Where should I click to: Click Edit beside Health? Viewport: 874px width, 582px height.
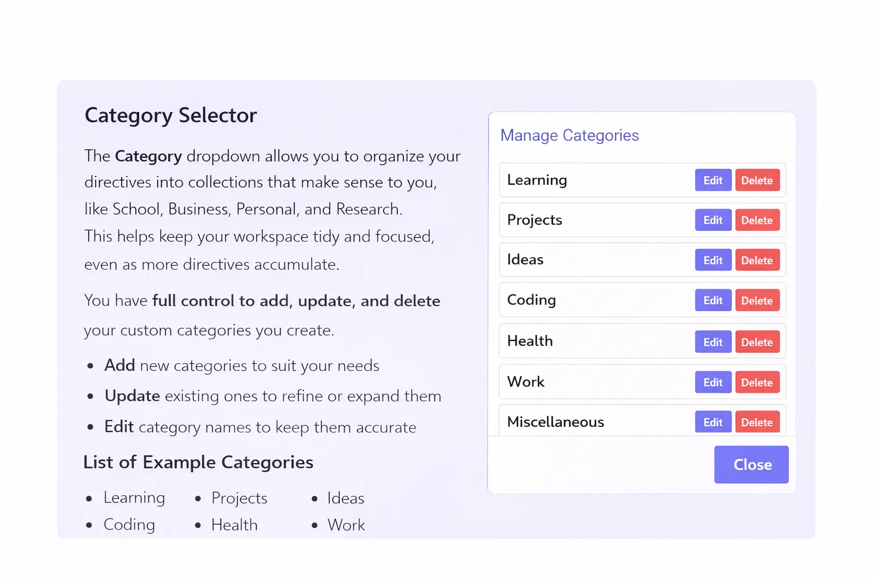[x=712, y=342]
